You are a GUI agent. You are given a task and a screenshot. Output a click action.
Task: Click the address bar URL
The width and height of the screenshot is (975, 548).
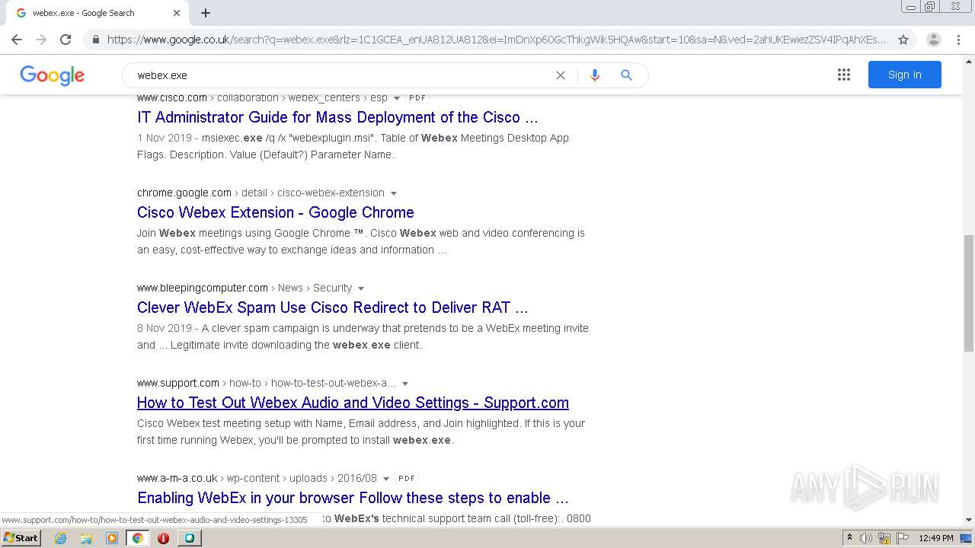497,40
